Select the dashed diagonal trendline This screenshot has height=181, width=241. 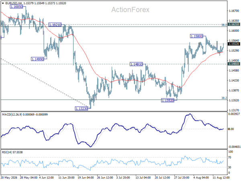(x=45, y=83)
